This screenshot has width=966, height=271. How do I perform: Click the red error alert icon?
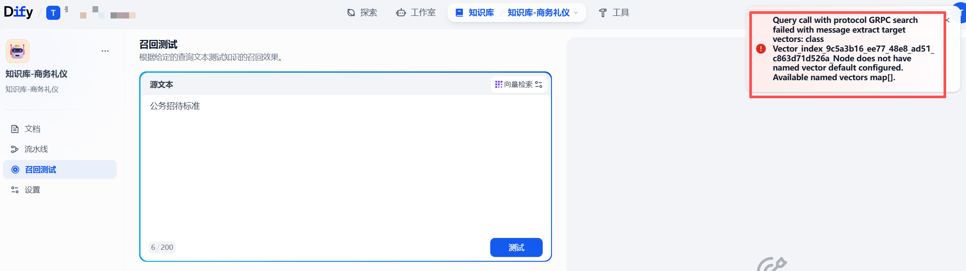point(761,49)
